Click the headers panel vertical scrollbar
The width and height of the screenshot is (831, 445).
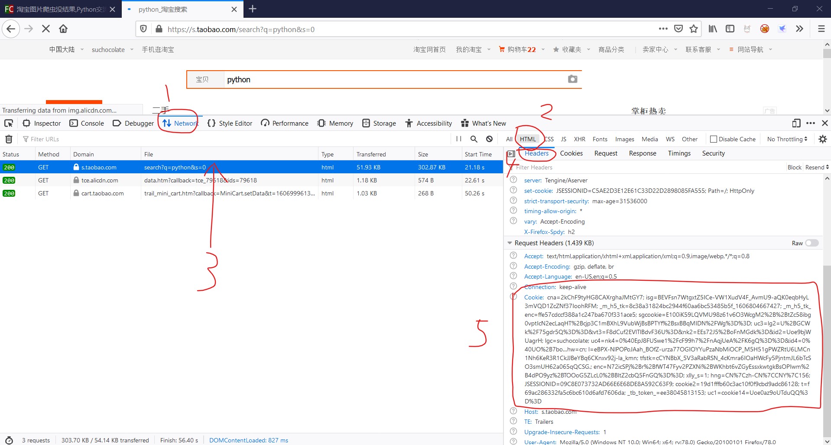(x=827, y=351)
